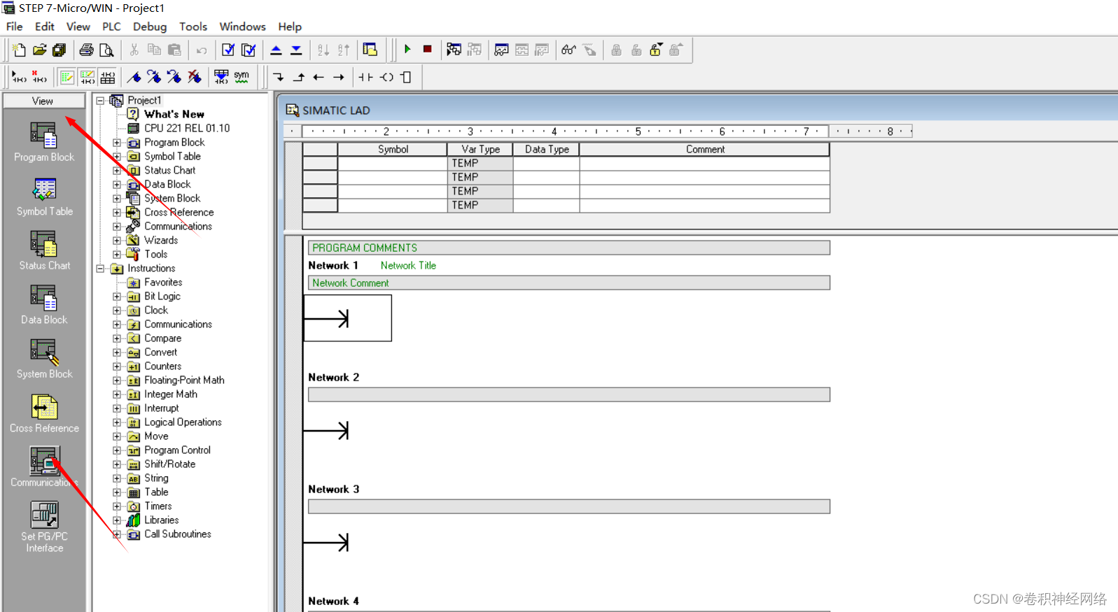Insert a coil using the toolbar icon

point(386,77)
